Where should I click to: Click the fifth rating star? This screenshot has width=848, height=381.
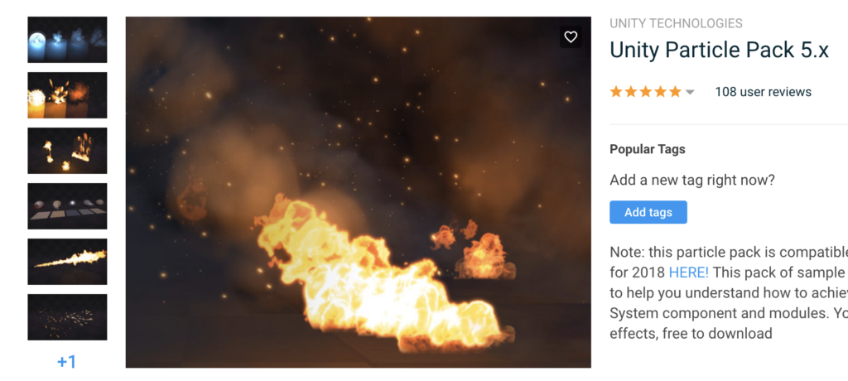tap(675, 92)
